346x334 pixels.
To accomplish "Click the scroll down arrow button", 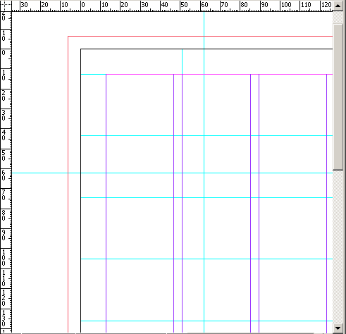I will point(338,328).
